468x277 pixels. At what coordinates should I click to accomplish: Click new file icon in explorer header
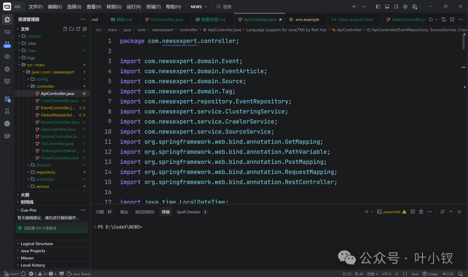[x=65, y=29]
